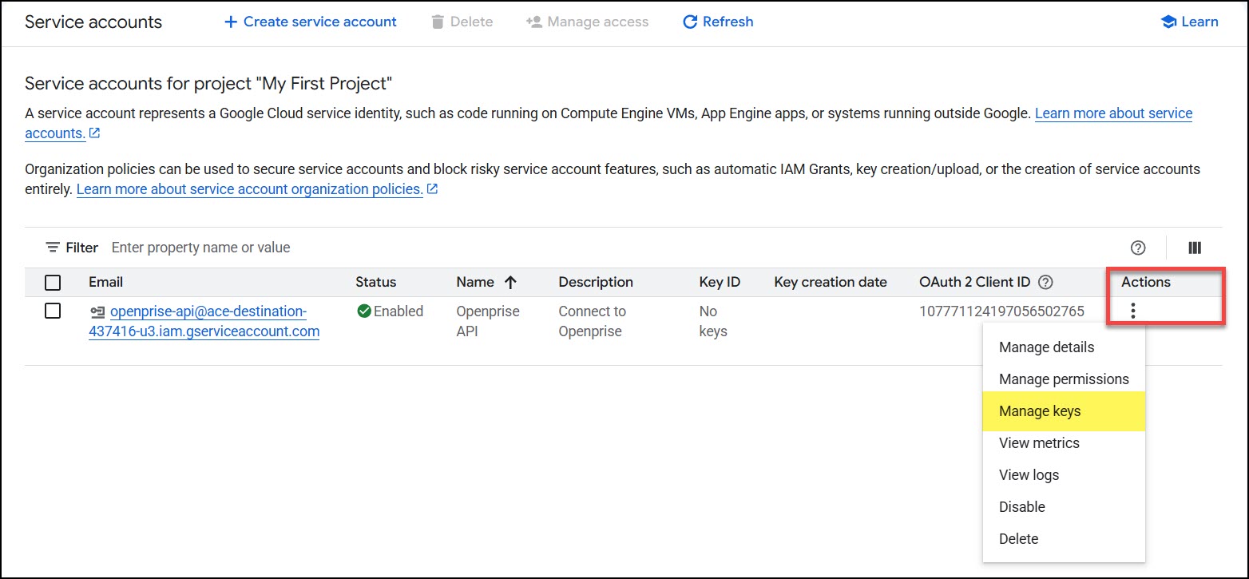
Task: Click Create service account button
Action: tap(310, 22)
